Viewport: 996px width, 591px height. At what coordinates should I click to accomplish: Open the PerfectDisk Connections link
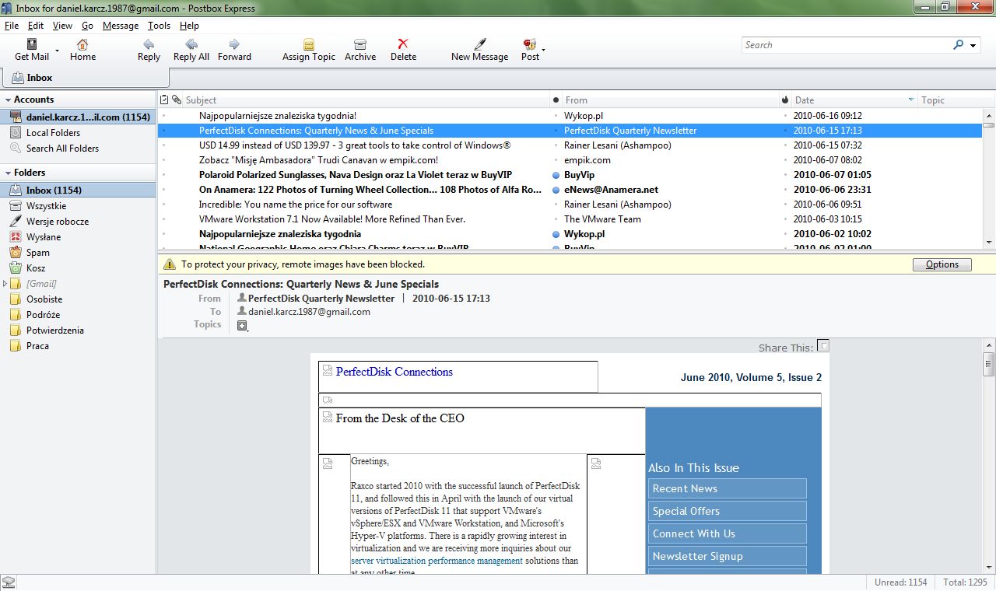click(395, 372)
